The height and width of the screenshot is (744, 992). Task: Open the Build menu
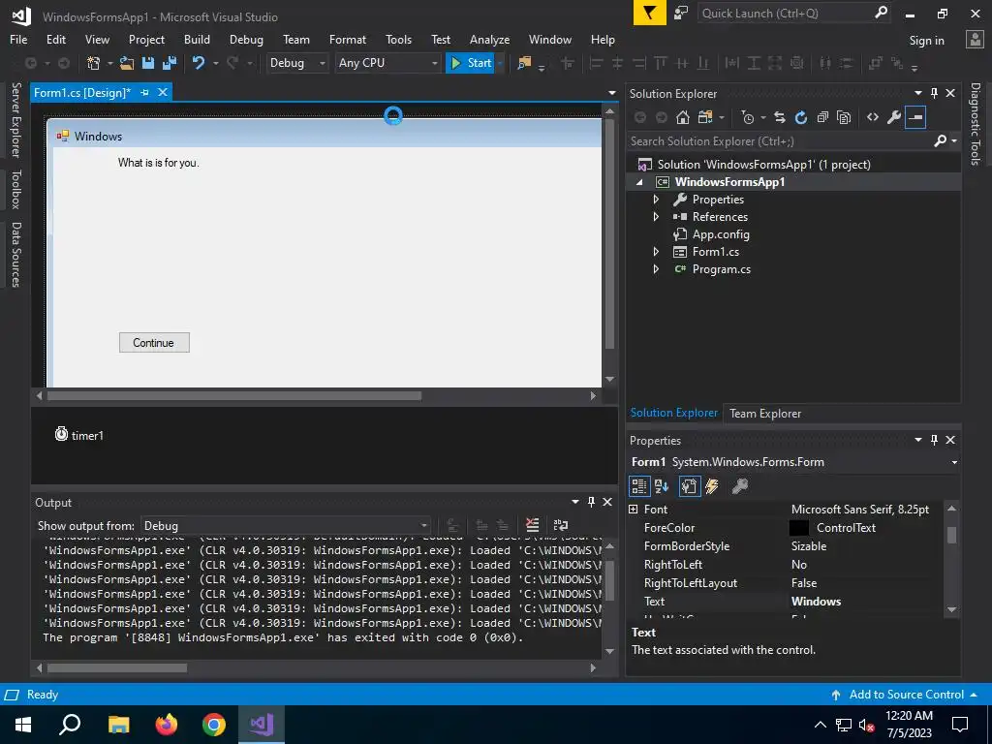(197, 39)
